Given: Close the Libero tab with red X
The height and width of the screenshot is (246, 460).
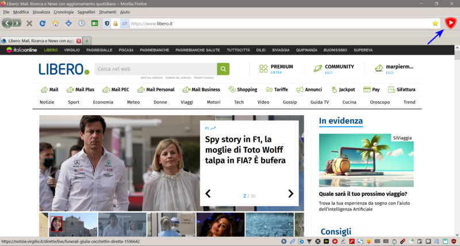Looking at the screenshot, I should tap(79, 41).
